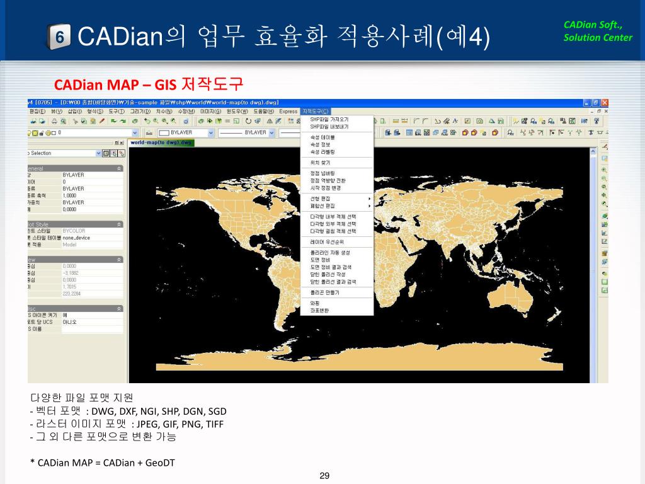
Task: Expand the 폐합선 편집 submenu
Action: point(337,206)
